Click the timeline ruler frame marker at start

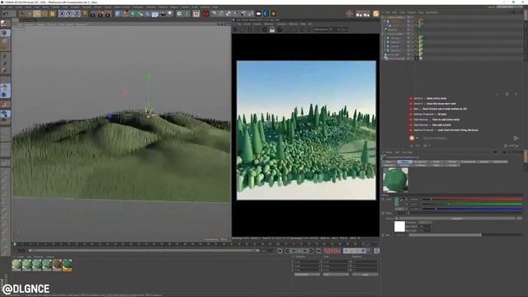15,244
